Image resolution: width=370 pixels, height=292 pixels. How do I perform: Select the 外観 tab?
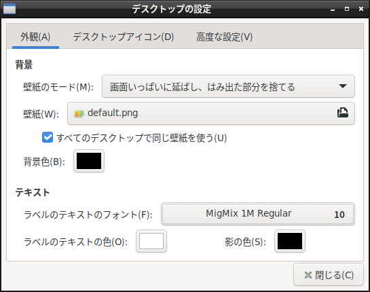35,37
